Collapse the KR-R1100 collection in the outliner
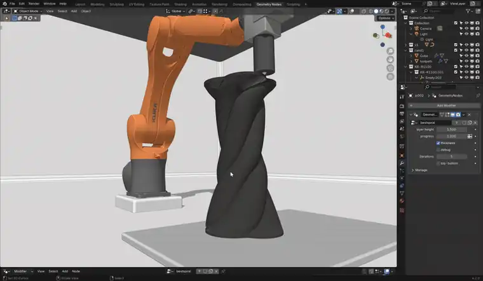This screenshot has width=483, height=281. point(405,67)
